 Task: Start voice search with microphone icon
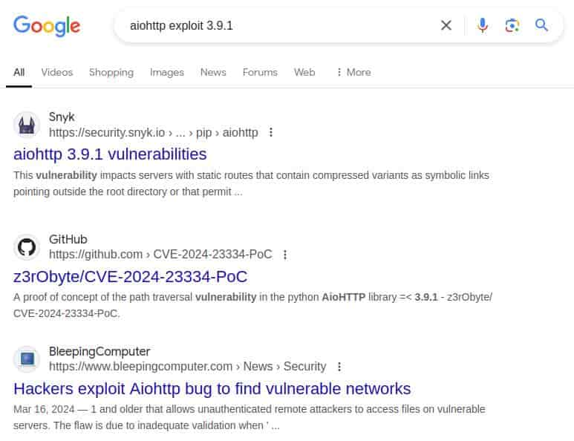coord(483,25)
